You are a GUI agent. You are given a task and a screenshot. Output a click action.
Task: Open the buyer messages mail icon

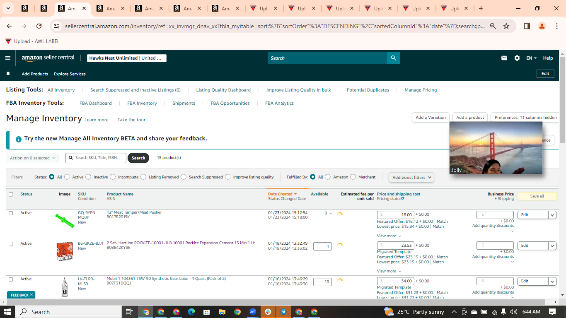504,58
